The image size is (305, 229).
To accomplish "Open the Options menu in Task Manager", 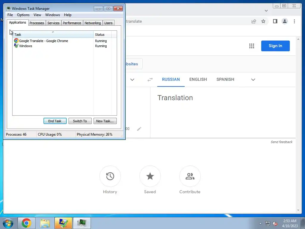I will [23, 15].
